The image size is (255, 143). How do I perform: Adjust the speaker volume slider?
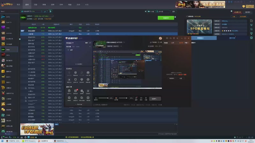pyautogui.click(x=123, y=98)
